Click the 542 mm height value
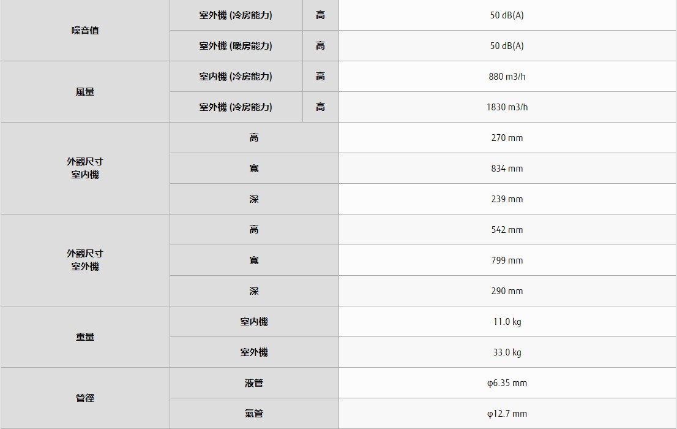677x429 pixels. 507,230
